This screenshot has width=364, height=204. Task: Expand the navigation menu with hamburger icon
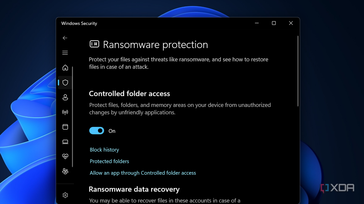coord(65,52)
